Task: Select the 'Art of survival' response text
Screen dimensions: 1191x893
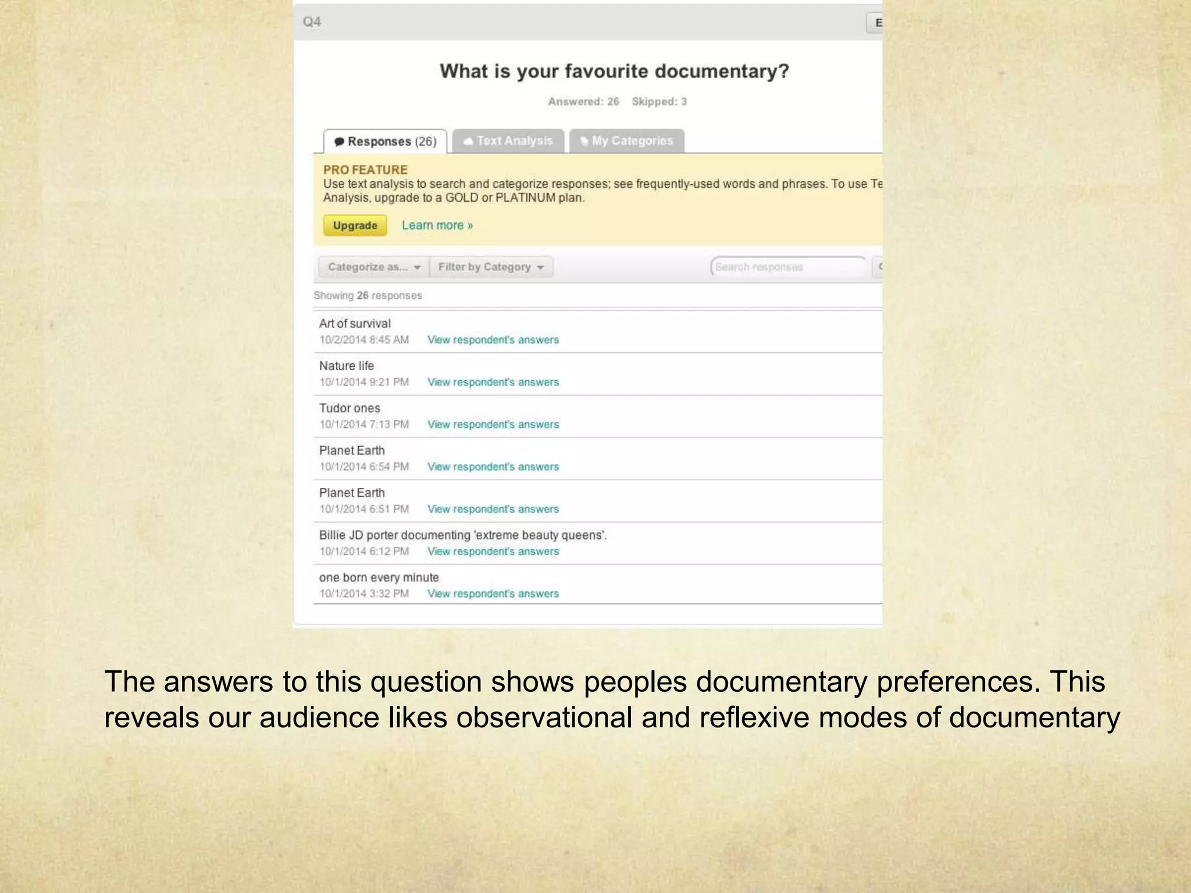Action: 355,324
